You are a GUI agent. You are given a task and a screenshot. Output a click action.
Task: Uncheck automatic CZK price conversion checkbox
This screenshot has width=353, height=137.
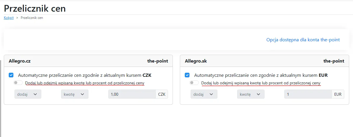click(x=11, y=75)
